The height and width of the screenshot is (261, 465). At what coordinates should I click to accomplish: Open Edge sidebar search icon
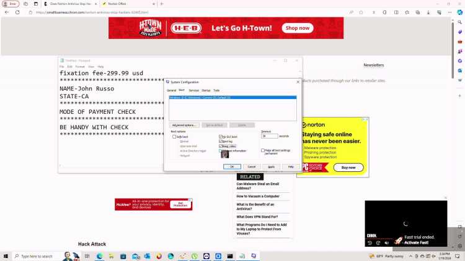tap(460, 22)
